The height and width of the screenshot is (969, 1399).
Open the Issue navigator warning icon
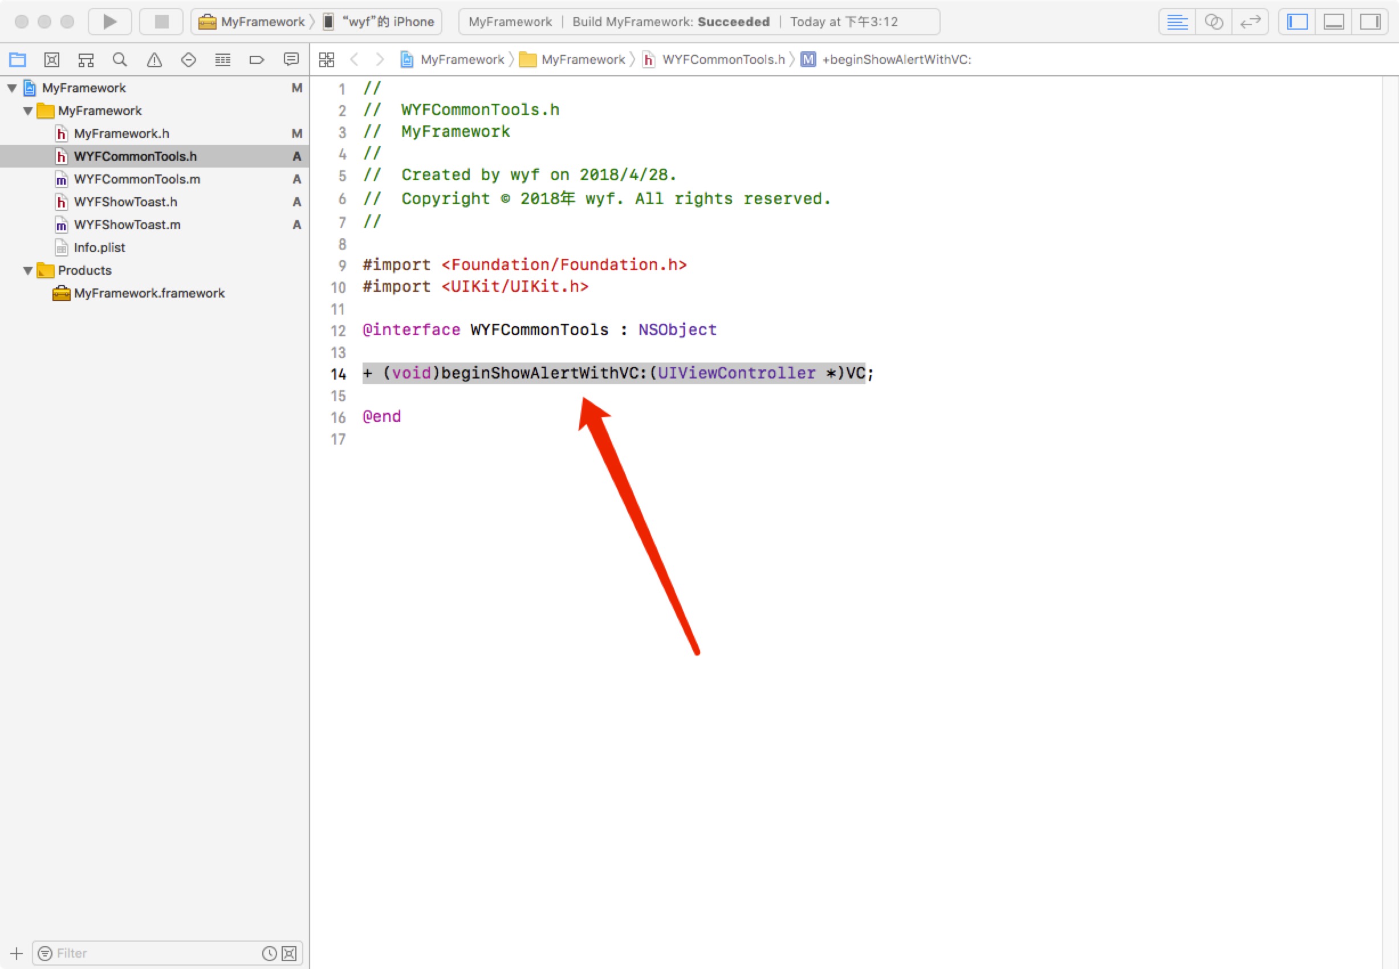154,59
